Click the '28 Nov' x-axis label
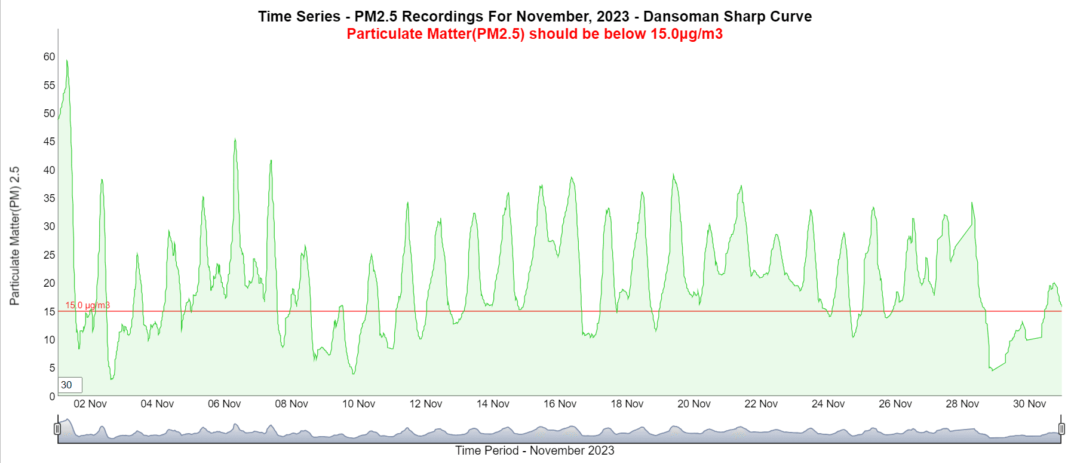Screen dimensions: 1071x463 962,404
